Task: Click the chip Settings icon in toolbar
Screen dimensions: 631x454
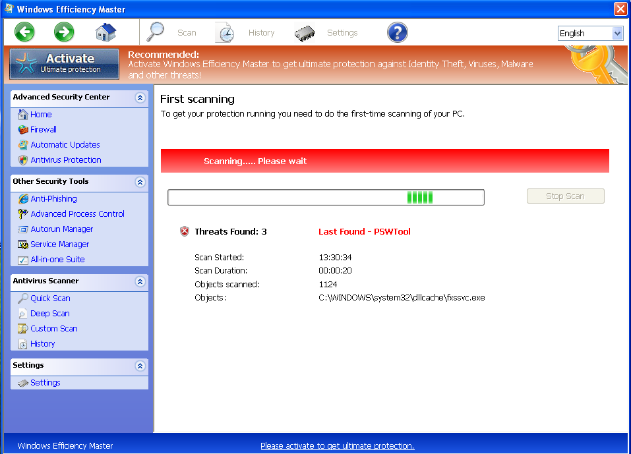Action: click(x=305, y=34)
